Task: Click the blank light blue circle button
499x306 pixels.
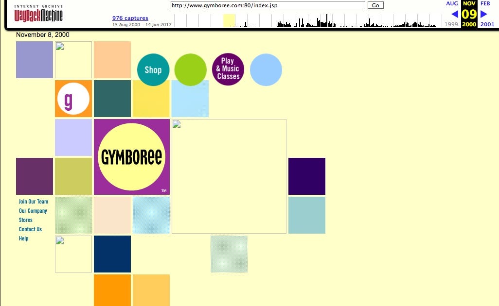Action: (266, 69)
